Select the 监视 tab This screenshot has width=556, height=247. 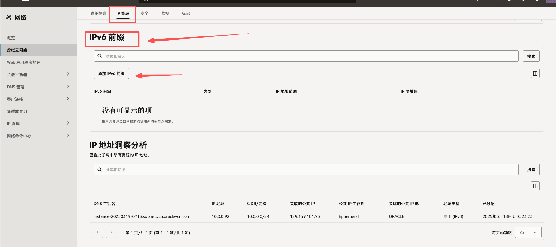[x=165, y=13]
